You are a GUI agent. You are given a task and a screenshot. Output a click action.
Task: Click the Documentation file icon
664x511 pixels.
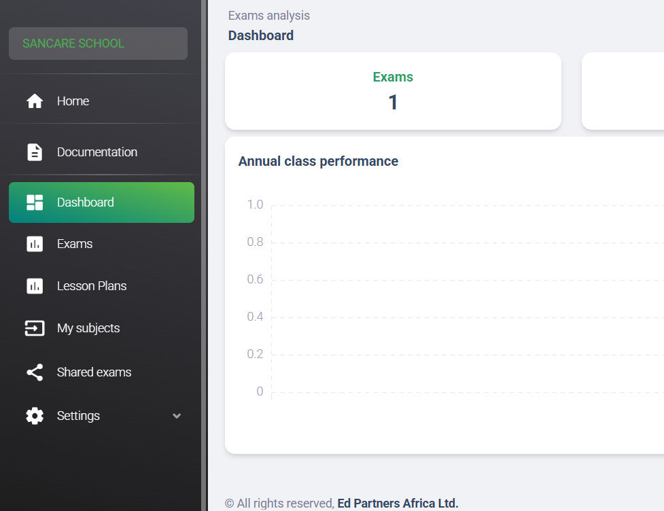coord(35,152)
